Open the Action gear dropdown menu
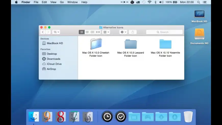Screen dimensions: 222x125 point(123,32)
